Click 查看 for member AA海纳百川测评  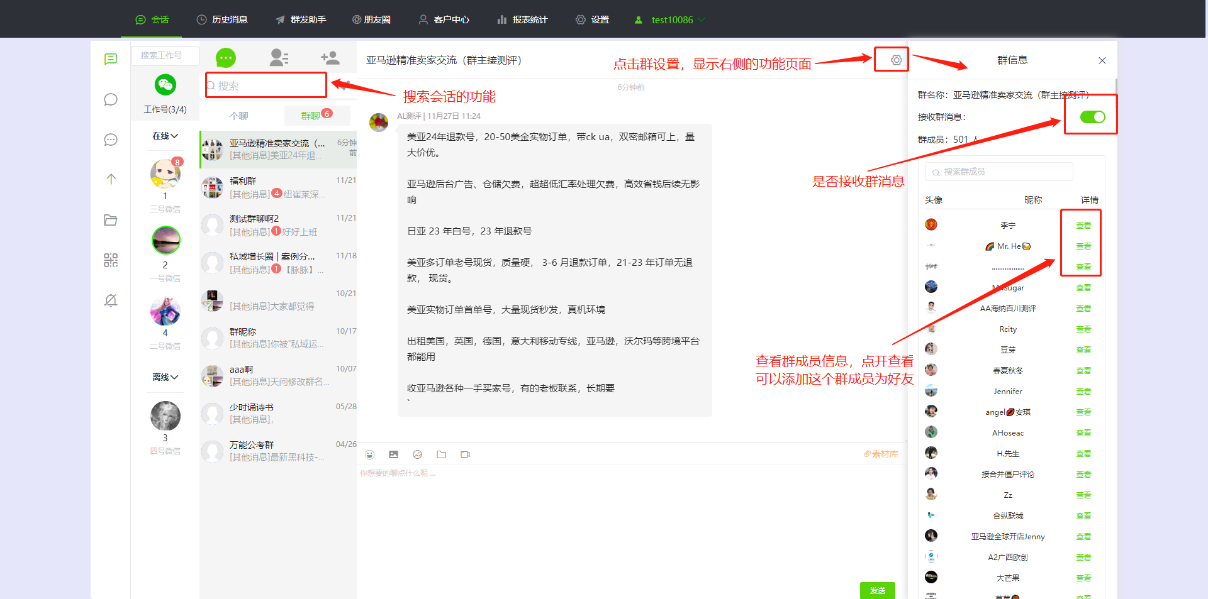pos(1083,308)
